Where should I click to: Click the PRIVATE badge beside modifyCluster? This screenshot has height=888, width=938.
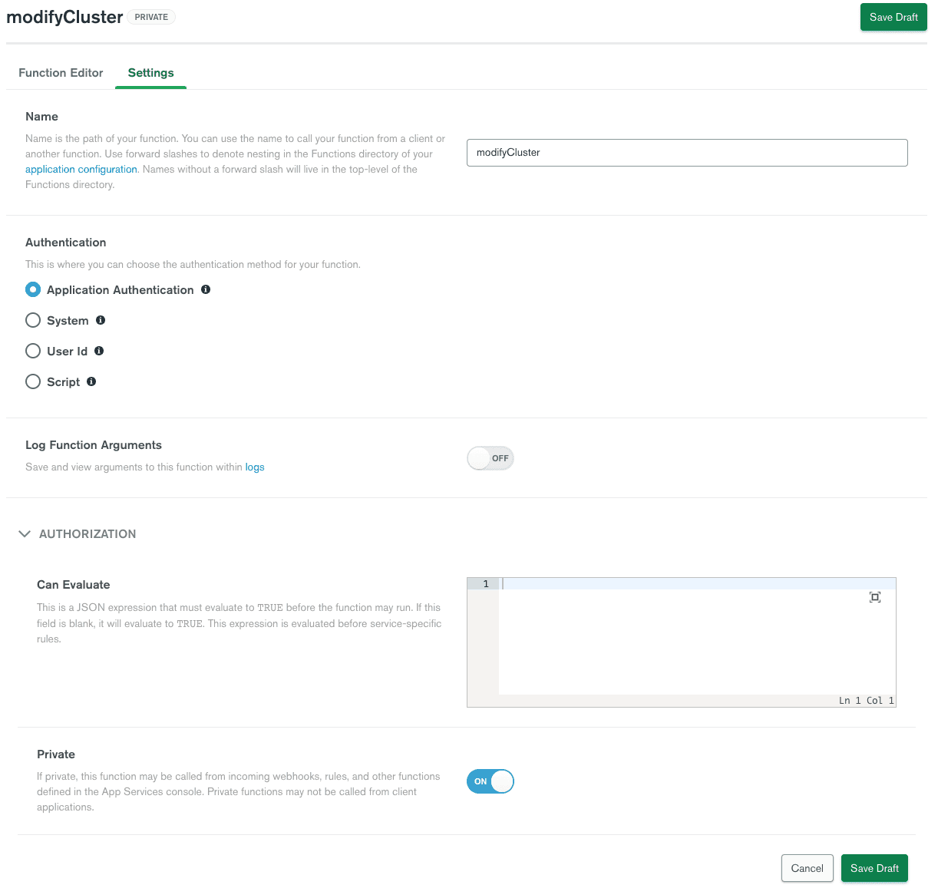150,16
